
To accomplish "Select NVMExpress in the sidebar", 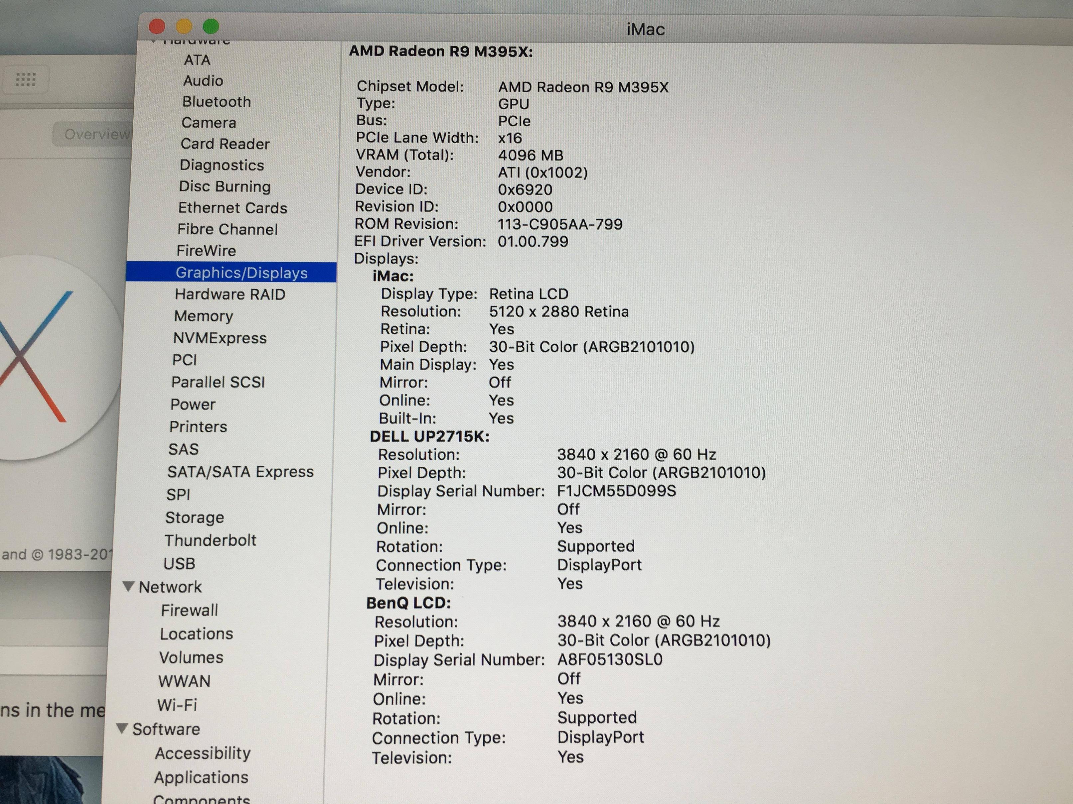I will coord(220,338).
